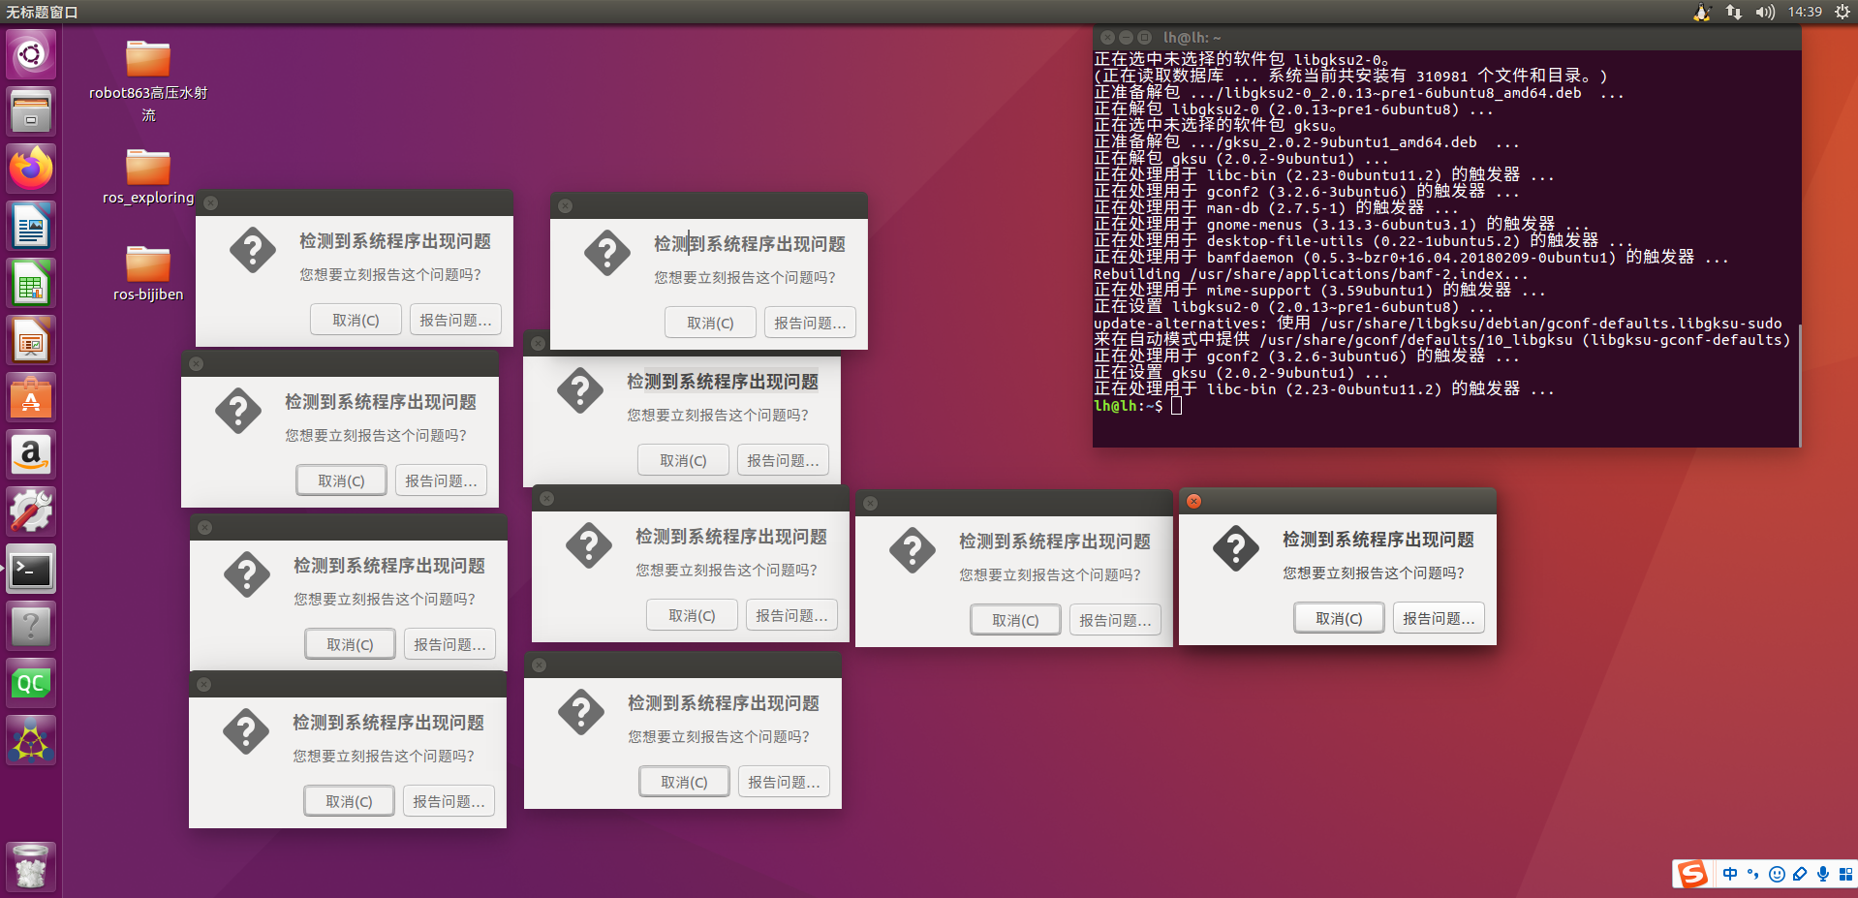Launch LibreOffice Calc from the dock
The height and width of the screenshot is (898, 1858).
coord(30,282)
